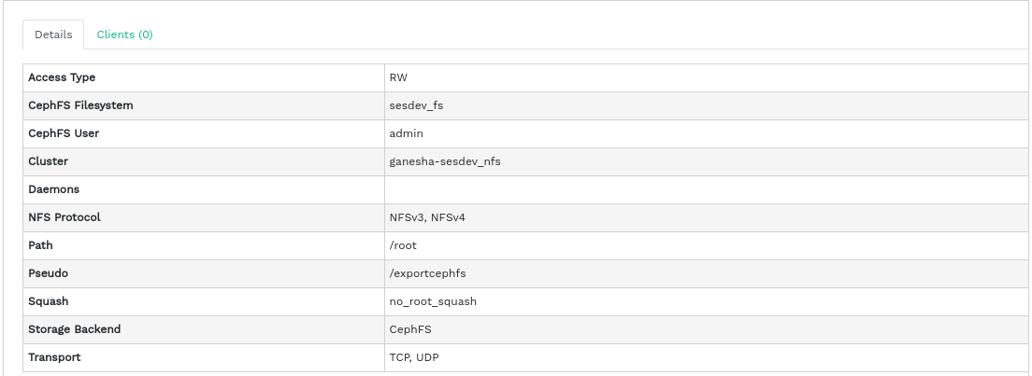The width and height of the screenshot is (1032, 376).
Task: Open the Clients (0) tab
Action: [x=124, y=35]
